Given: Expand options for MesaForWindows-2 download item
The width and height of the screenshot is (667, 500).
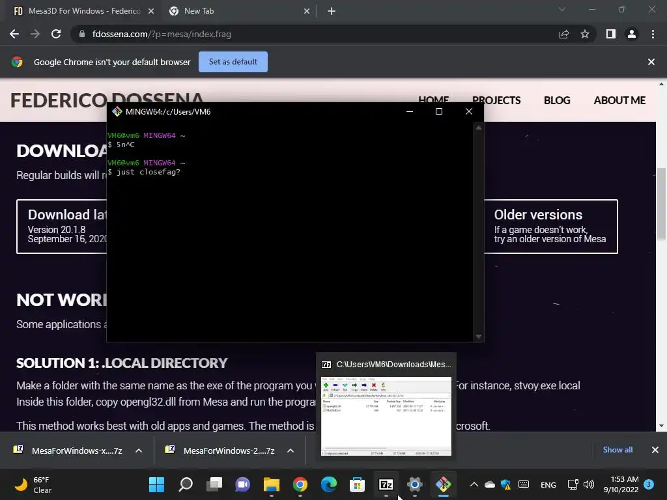Looking at the screenshot, I should 291,451.
